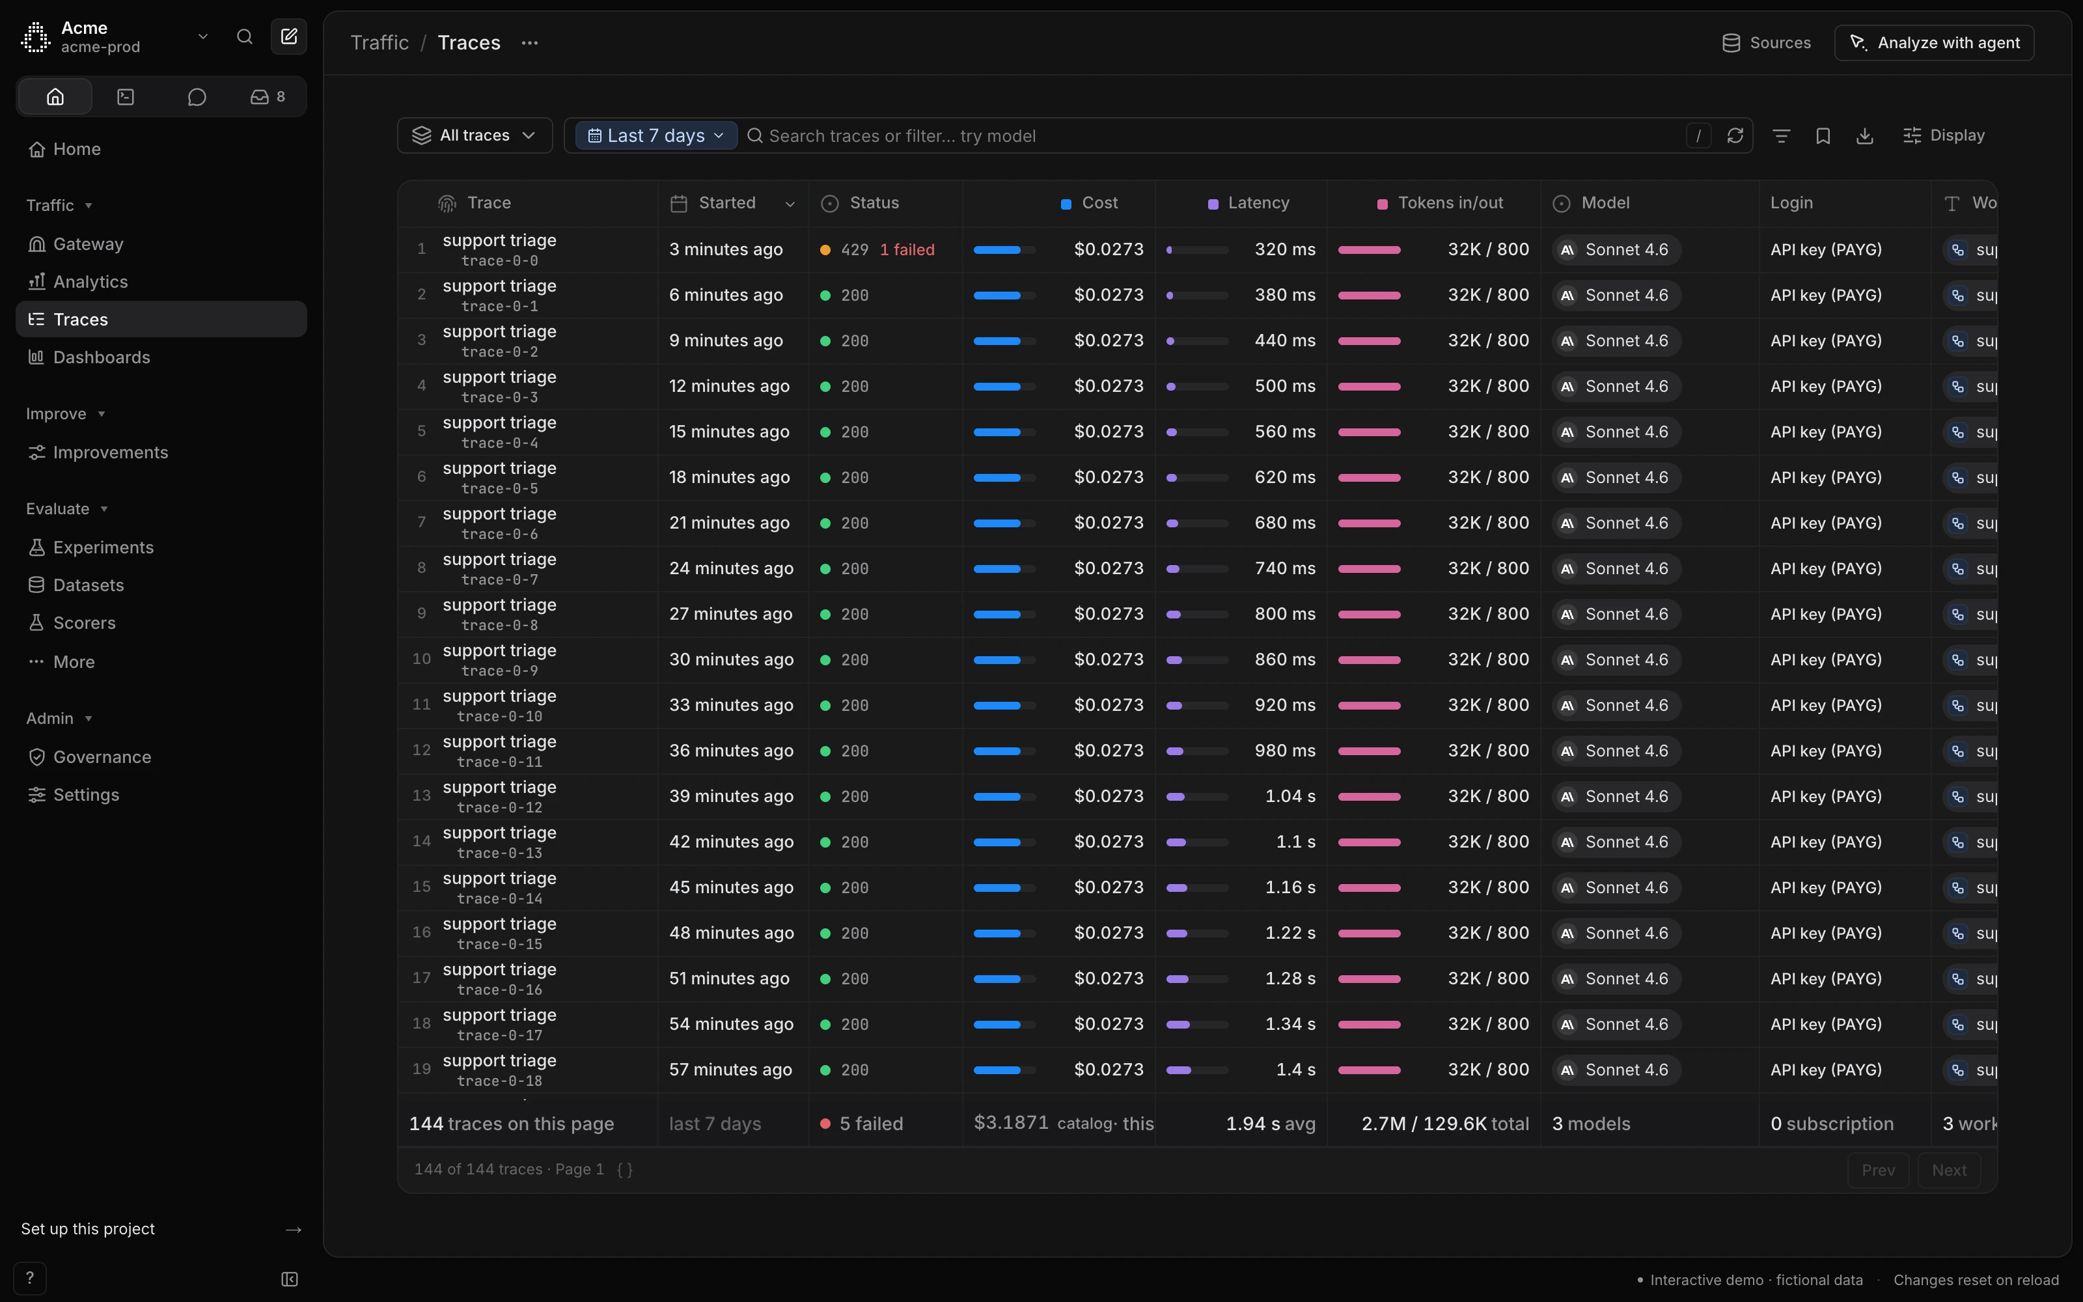Collapse sidebar using the panel icon
2083x1302 pixels.
(289, 1279)
